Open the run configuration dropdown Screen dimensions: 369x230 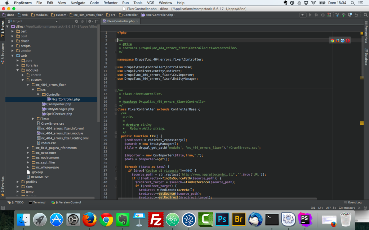[303, 15]
